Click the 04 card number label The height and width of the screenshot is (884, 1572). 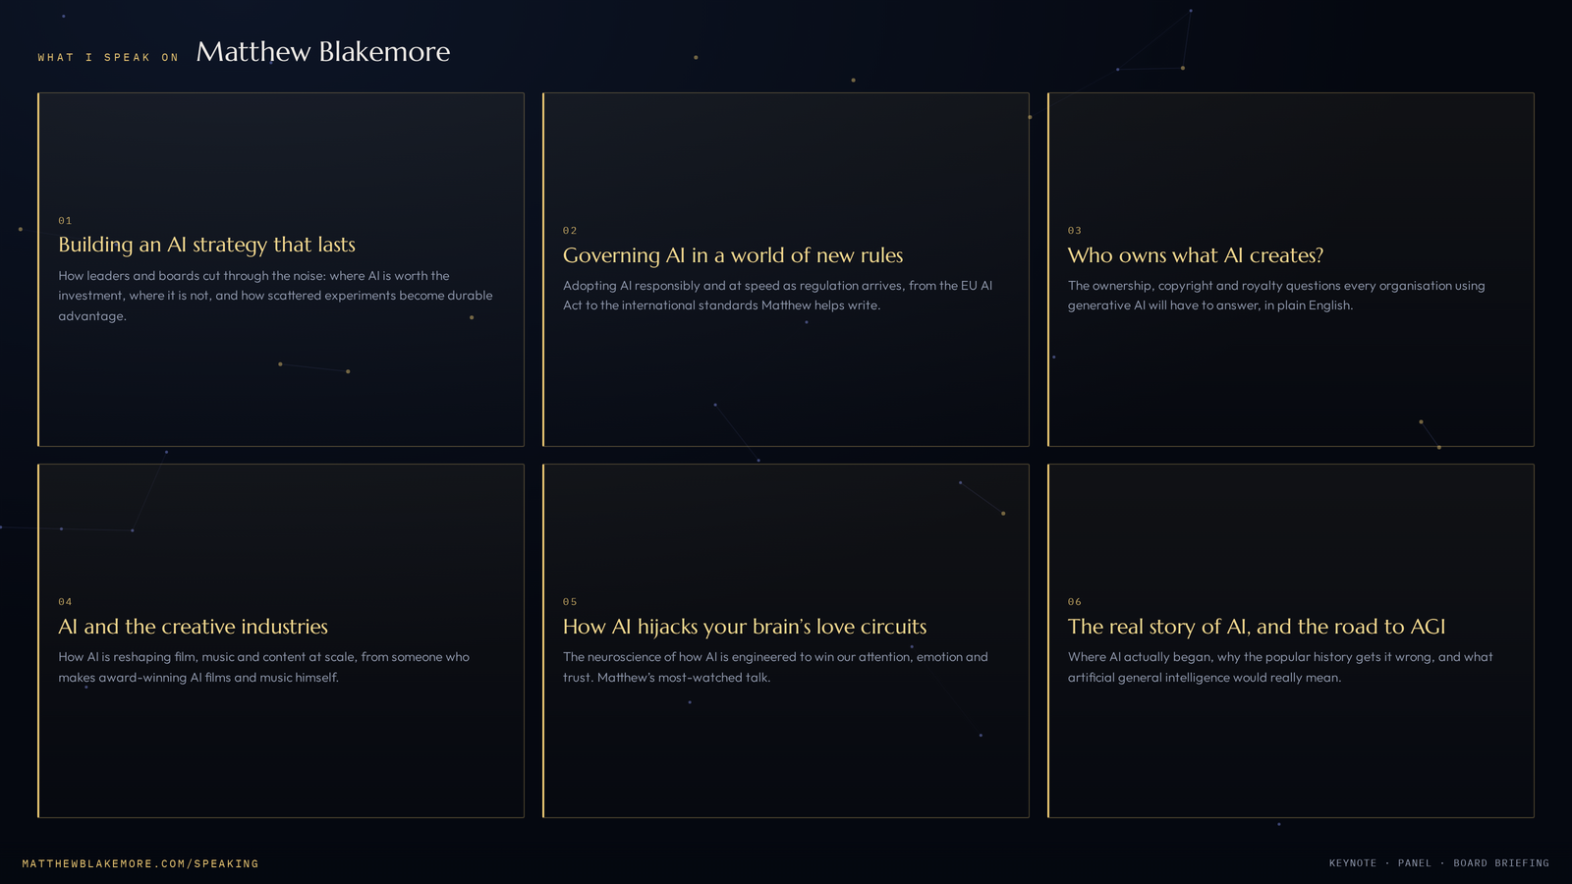(65, 602)
